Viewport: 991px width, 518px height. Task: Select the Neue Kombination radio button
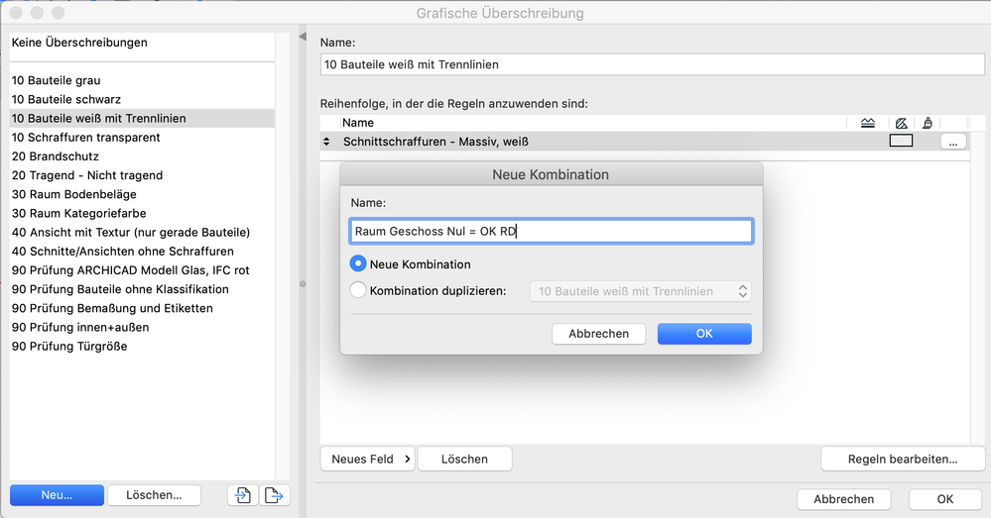[358, 264]
